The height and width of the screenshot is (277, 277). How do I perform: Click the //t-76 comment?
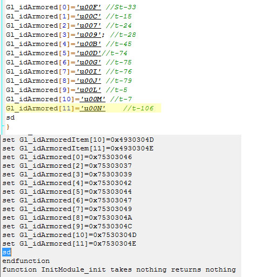118,72
